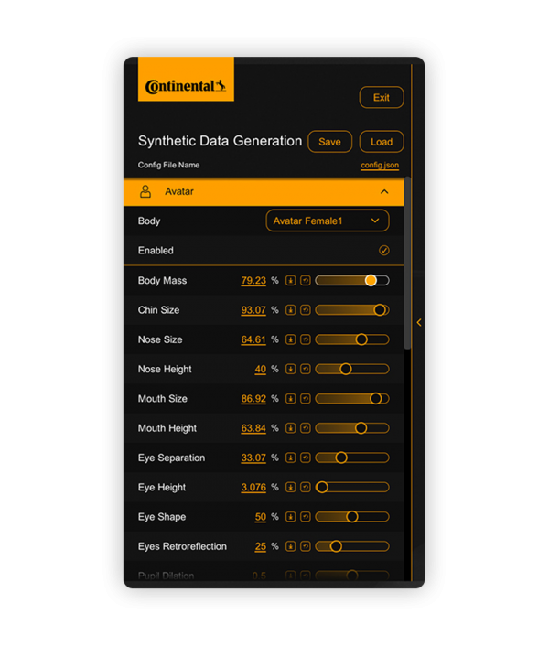Image resolution: width=549 pixels, height=646 pixels.
Task: Click the Nose Size download-arrow icon
Action: [x=291, y=339]
